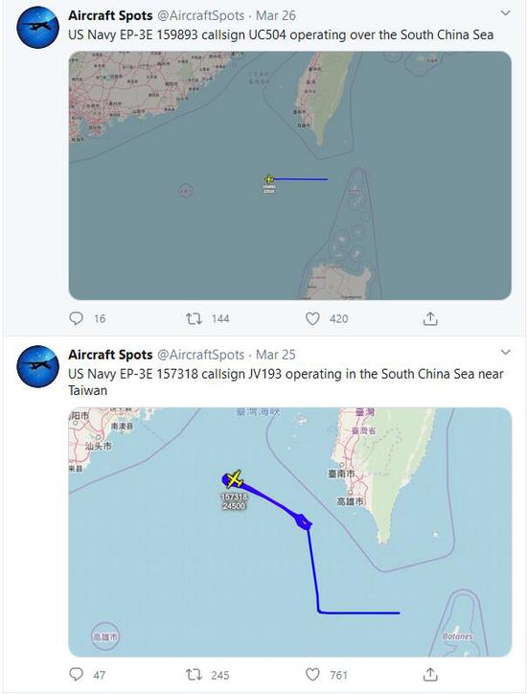Open the Mar 25 timestamp link
This screenshot has height=694, width=527.
click(x=276, y=355)
